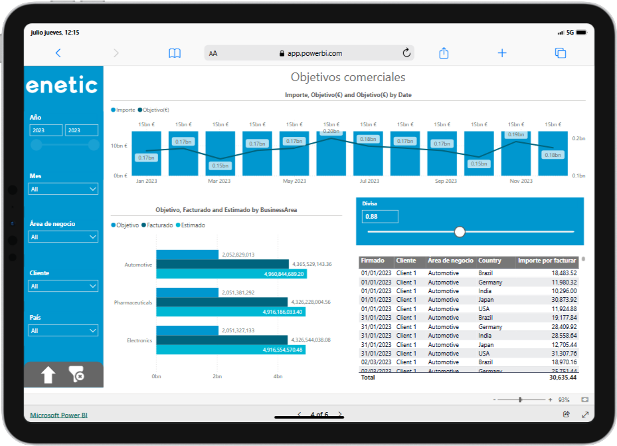Expand the Cliente dropdown
Screen dimensions: 617x446
(63, 286)
